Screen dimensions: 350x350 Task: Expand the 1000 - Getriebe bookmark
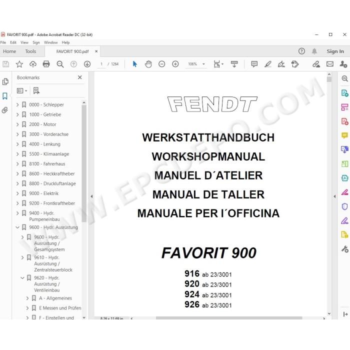[x=17, y=114]
